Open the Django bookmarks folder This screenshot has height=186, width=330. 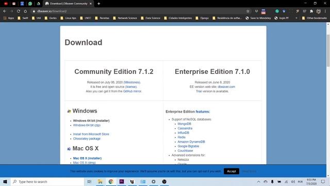tap(202, 18)
